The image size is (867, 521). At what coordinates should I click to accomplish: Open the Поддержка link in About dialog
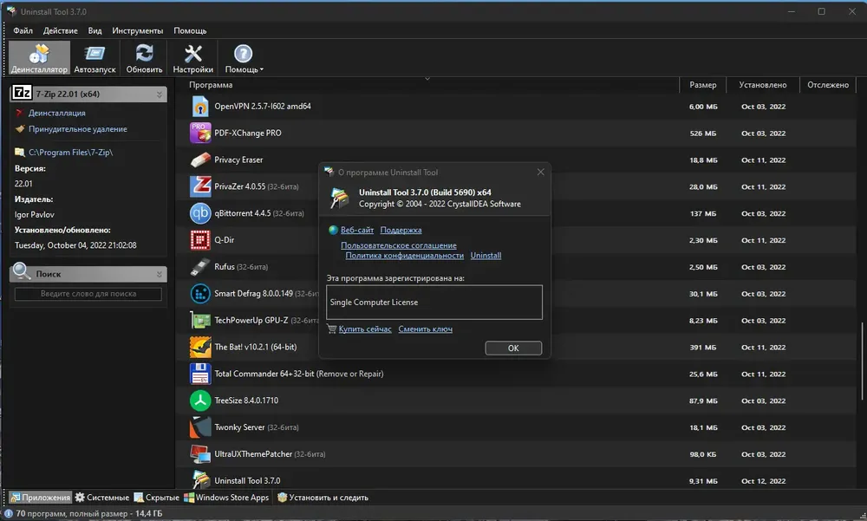(x=401, y=230)
